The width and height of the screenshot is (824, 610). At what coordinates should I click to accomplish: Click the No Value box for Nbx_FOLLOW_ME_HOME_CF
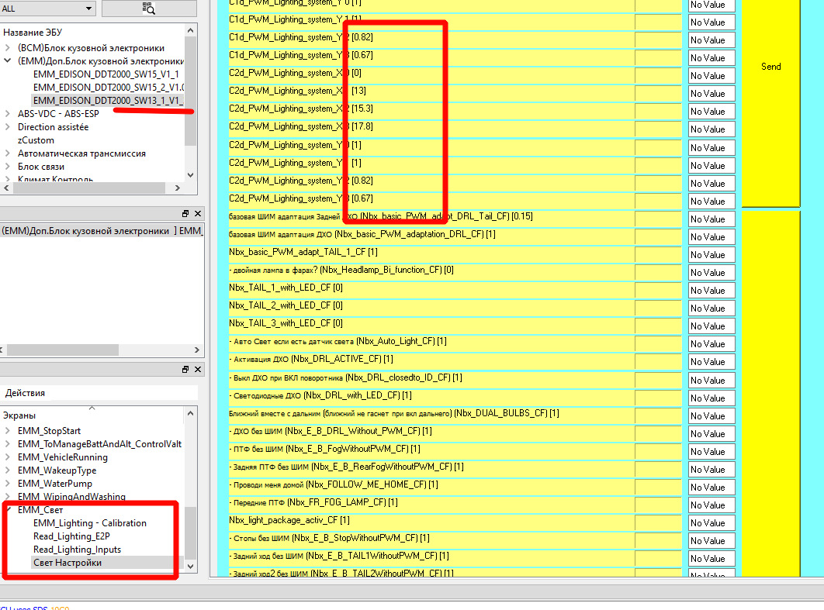711,484
